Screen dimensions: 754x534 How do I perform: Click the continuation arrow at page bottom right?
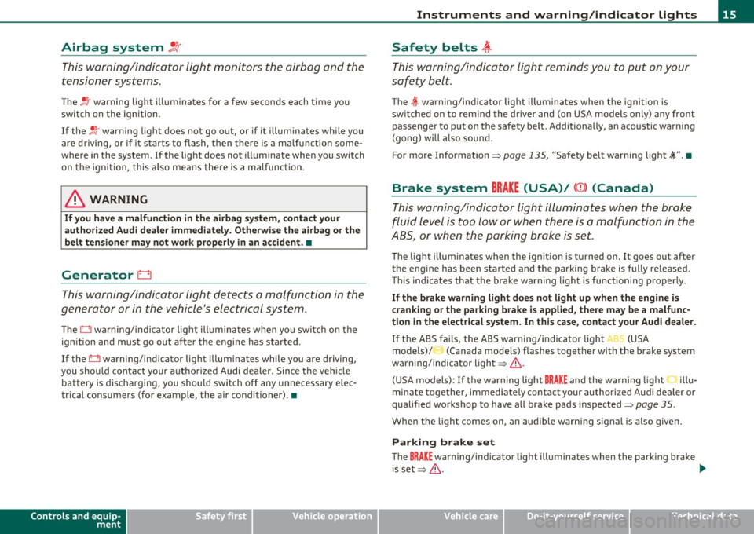(702, 469)
